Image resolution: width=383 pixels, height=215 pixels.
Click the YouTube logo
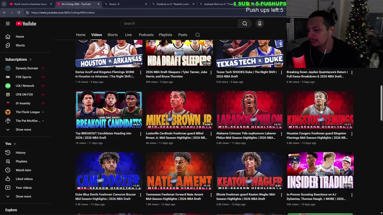(x=26, y=24)
